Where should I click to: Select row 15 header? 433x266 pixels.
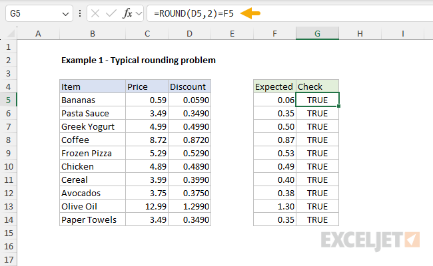pos(8,233)
